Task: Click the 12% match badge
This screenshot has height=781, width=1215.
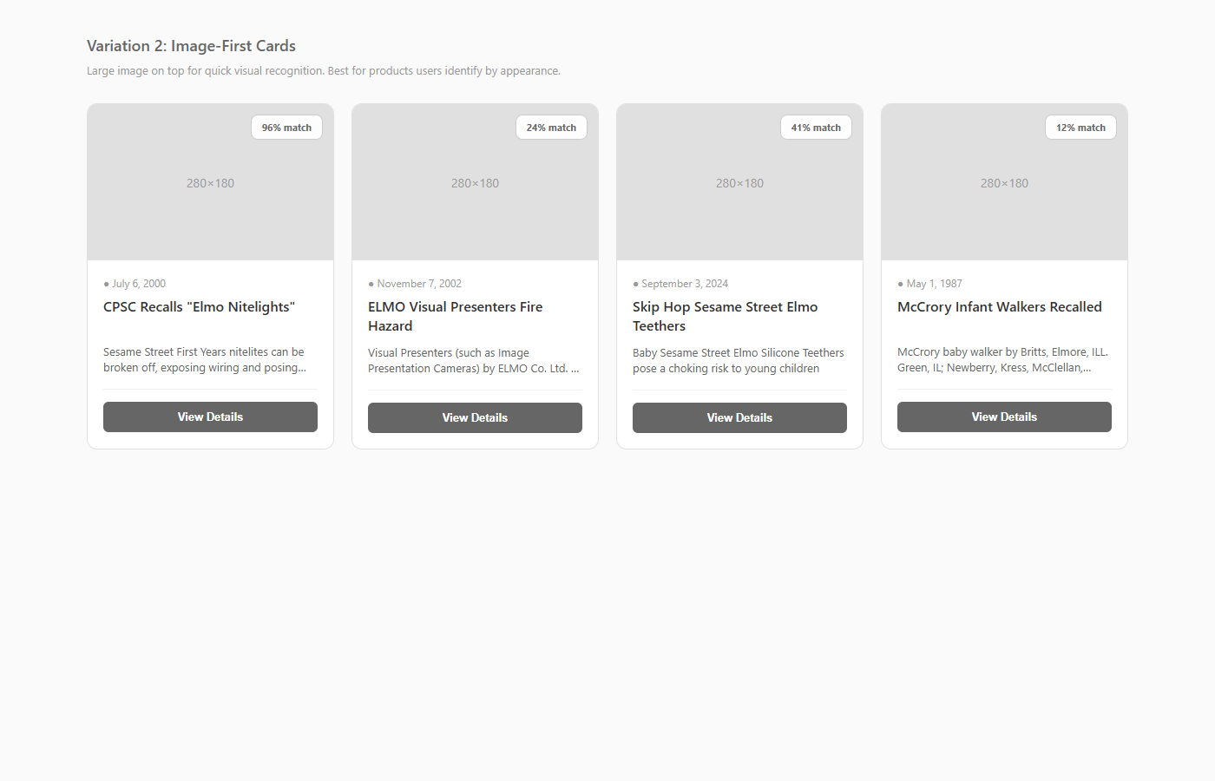Action: pos(1080,128)
